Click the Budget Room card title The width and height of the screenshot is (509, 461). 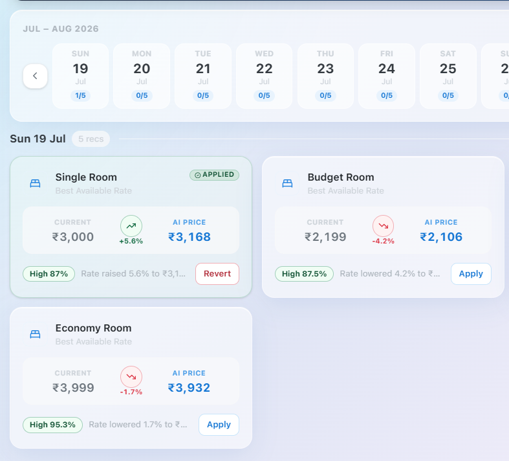pyautogui.click(x=341, y=177)
